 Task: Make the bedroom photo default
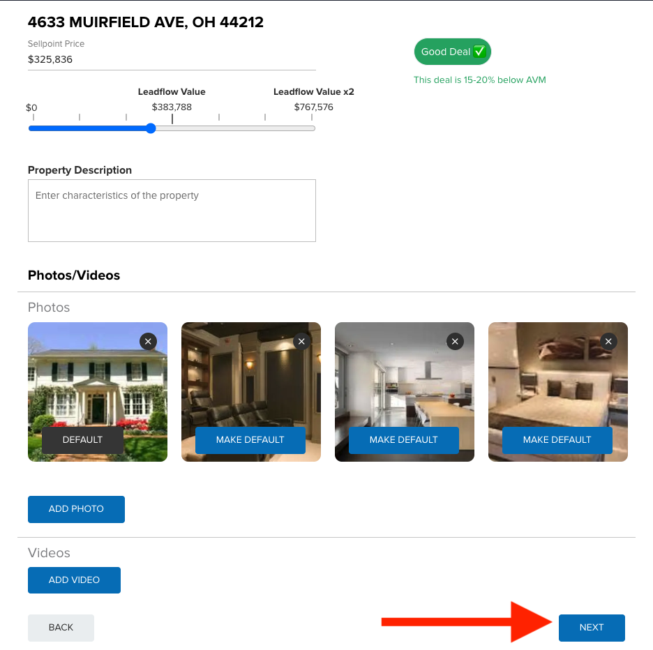pos(557,439)
